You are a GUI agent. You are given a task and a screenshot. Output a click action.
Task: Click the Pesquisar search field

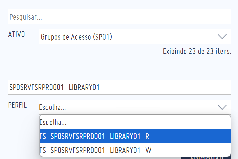[x=119, y=16]
